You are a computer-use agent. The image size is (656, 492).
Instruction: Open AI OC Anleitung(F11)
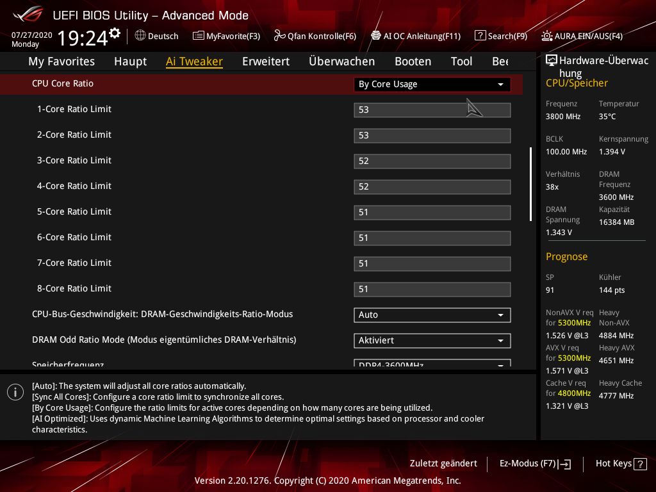pyautogui.click(x=416, y=36)
